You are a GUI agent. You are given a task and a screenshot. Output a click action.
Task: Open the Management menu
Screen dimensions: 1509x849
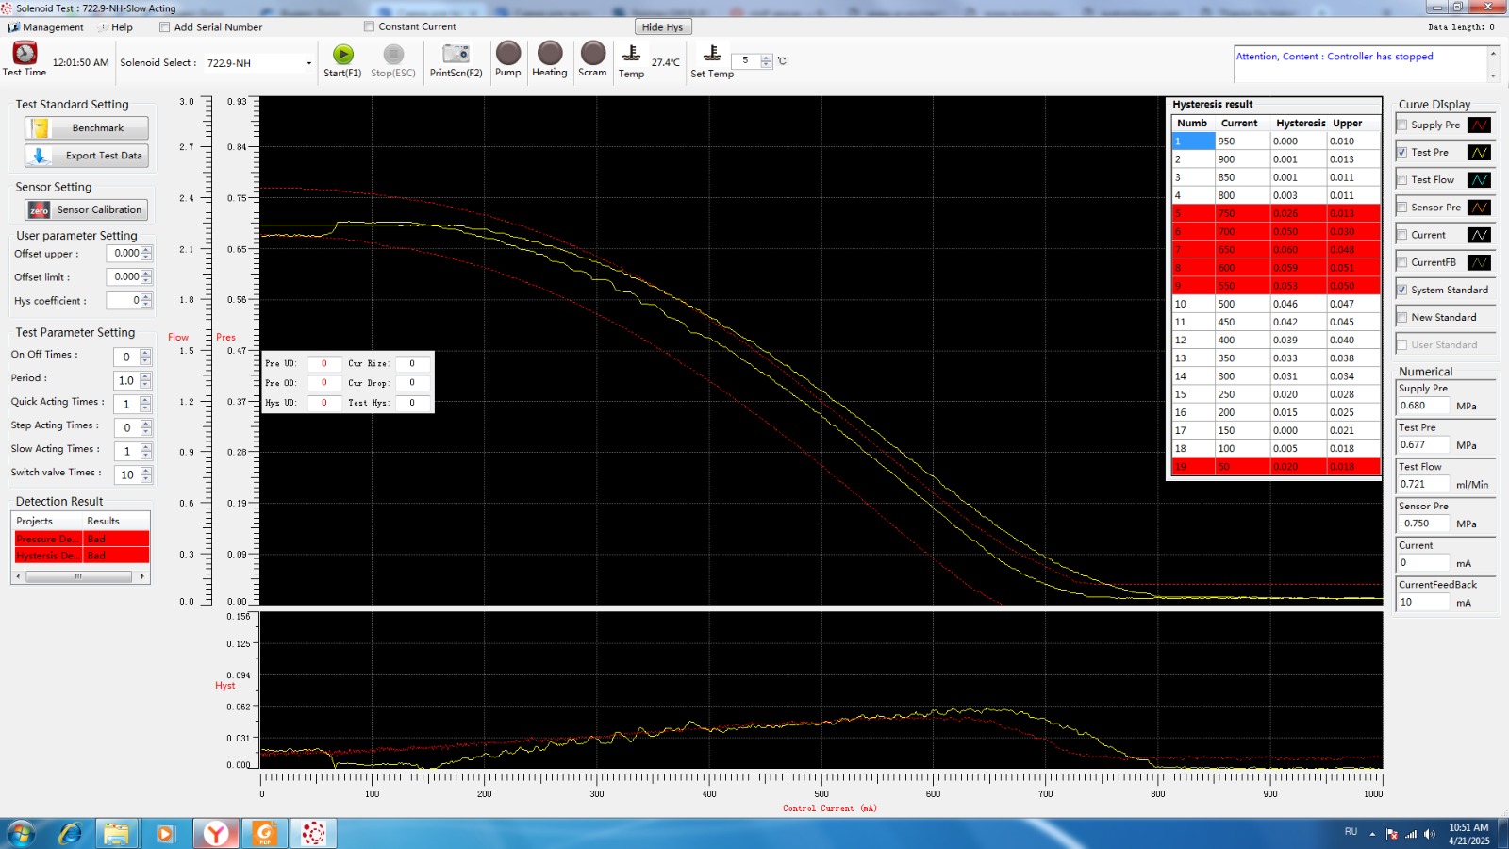tap(46, 27)
